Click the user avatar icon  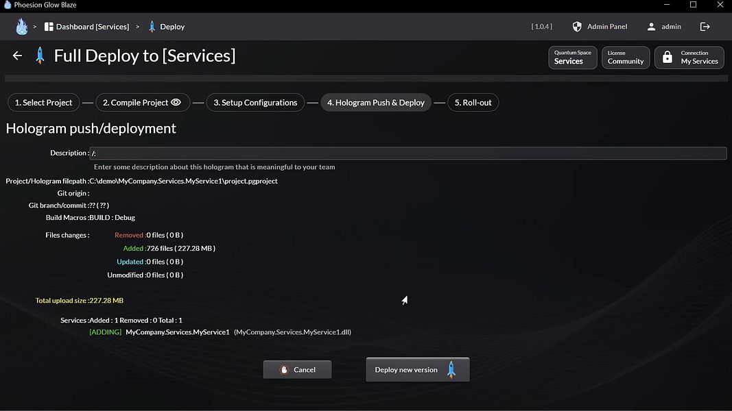(x=651, y=27)
